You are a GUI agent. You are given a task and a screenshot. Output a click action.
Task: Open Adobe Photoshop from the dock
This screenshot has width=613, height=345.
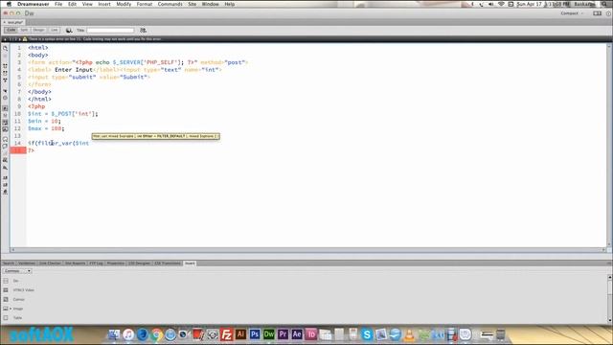(255, 334)
